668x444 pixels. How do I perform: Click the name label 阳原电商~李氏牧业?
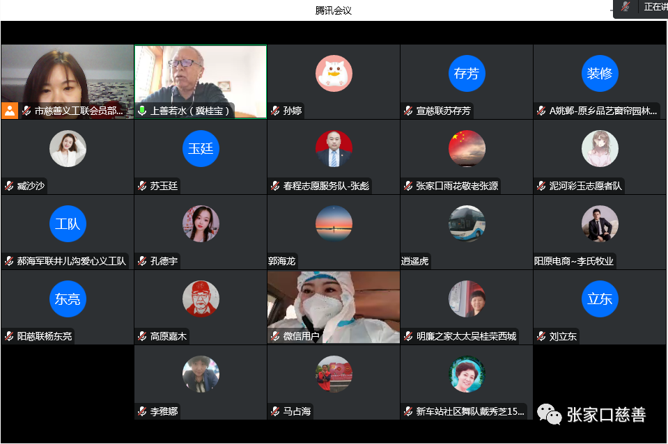pyautogui.click(x=575, y=261)
